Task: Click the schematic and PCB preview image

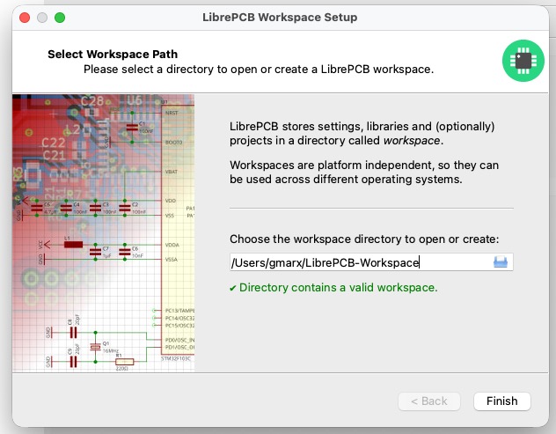Action: [103, 232]
